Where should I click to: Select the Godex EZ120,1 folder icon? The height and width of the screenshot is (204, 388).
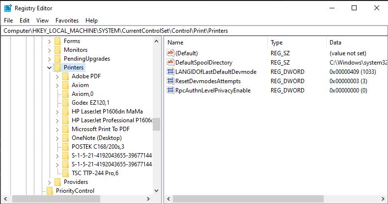tap(66, 103)
